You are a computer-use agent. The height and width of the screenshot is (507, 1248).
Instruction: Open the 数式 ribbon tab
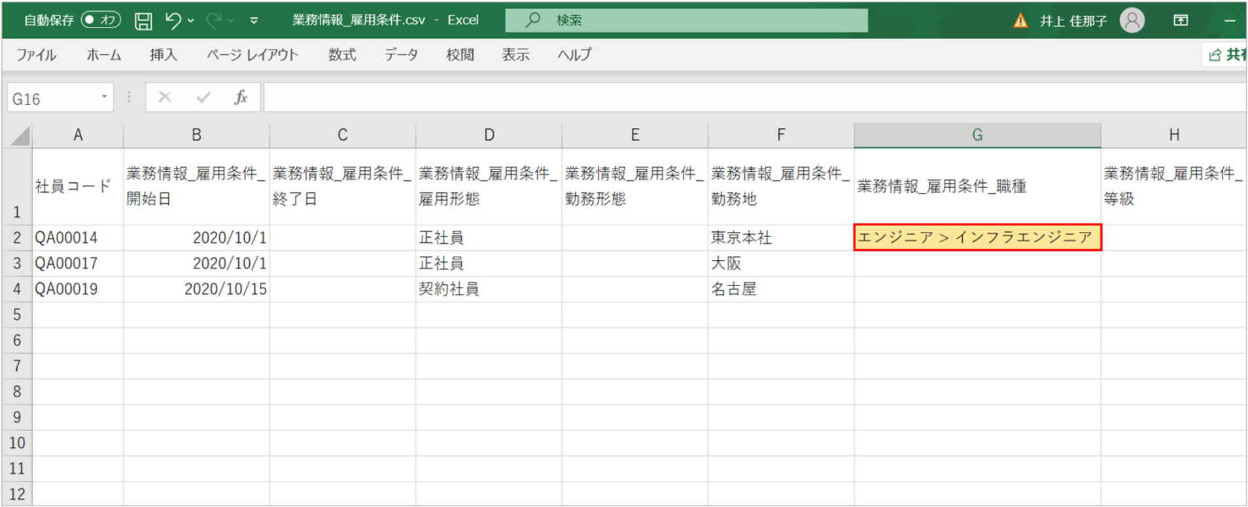point(342,55)
